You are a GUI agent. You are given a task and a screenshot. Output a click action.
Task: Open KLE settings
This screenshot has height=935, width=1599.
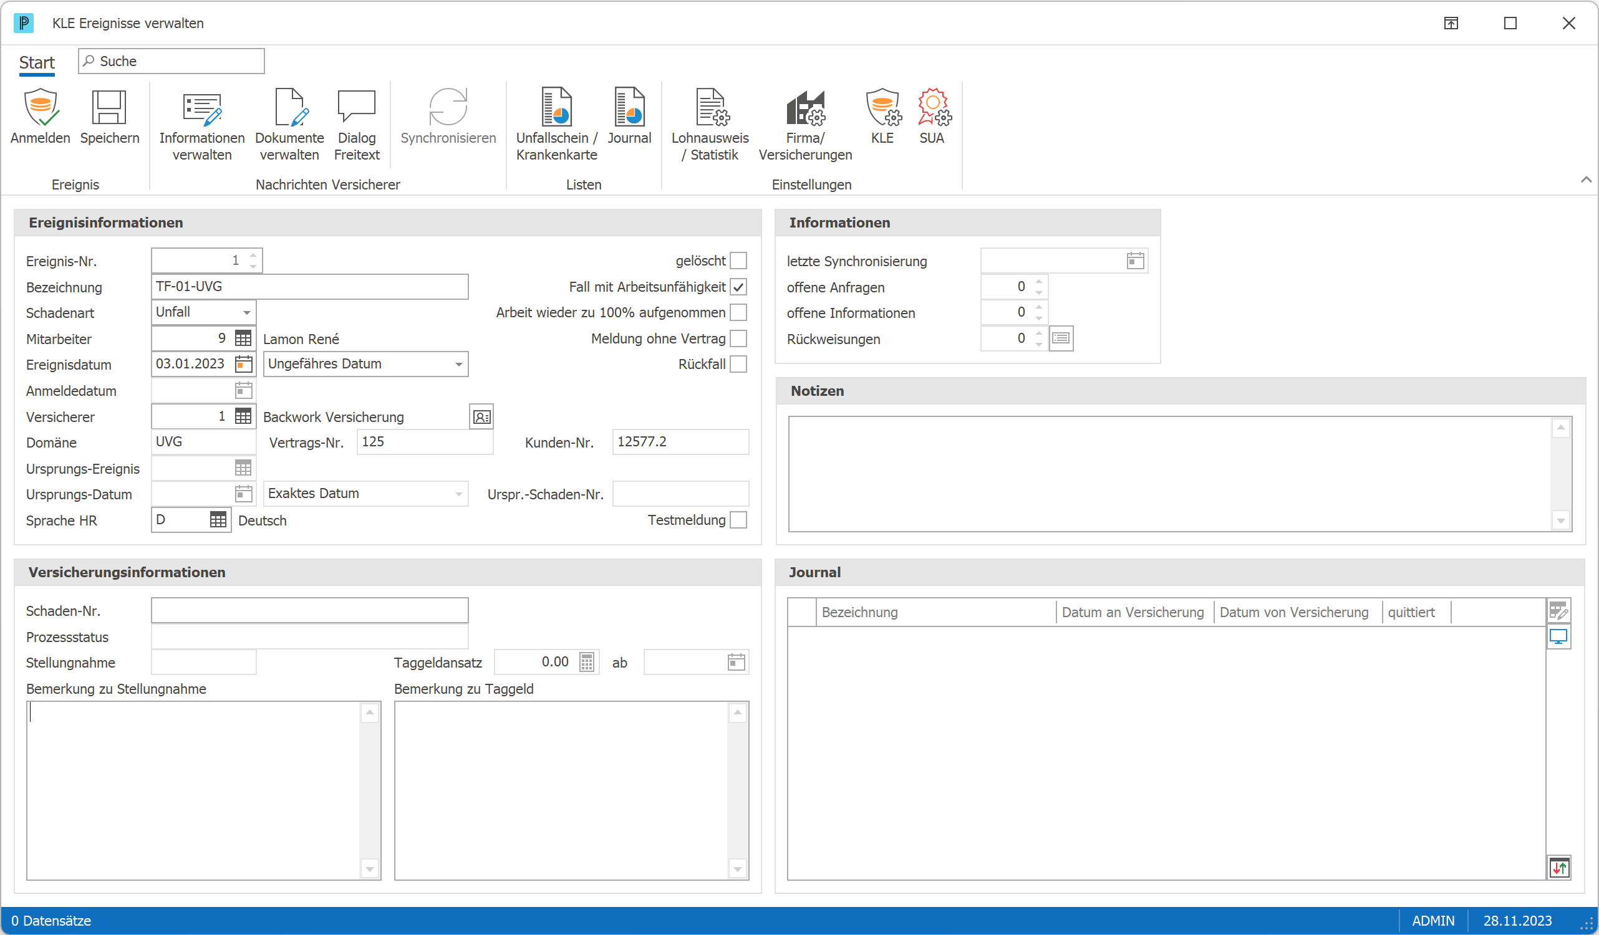coord(882,117)
